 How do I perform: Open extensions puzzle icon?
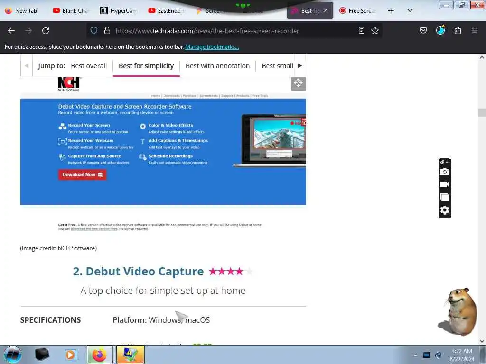click(x=458, y=30)
